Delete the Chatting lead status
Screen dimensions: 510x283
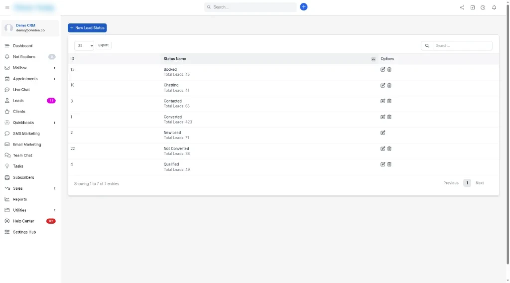pos(389,85)
